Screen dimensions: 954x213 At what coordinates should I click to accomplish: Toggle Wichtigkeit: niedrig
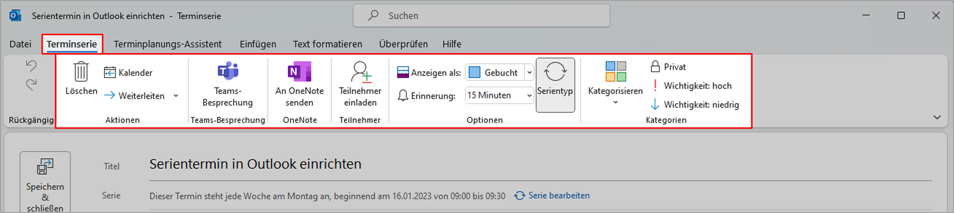pyautogui.click(x=695, y=105)
